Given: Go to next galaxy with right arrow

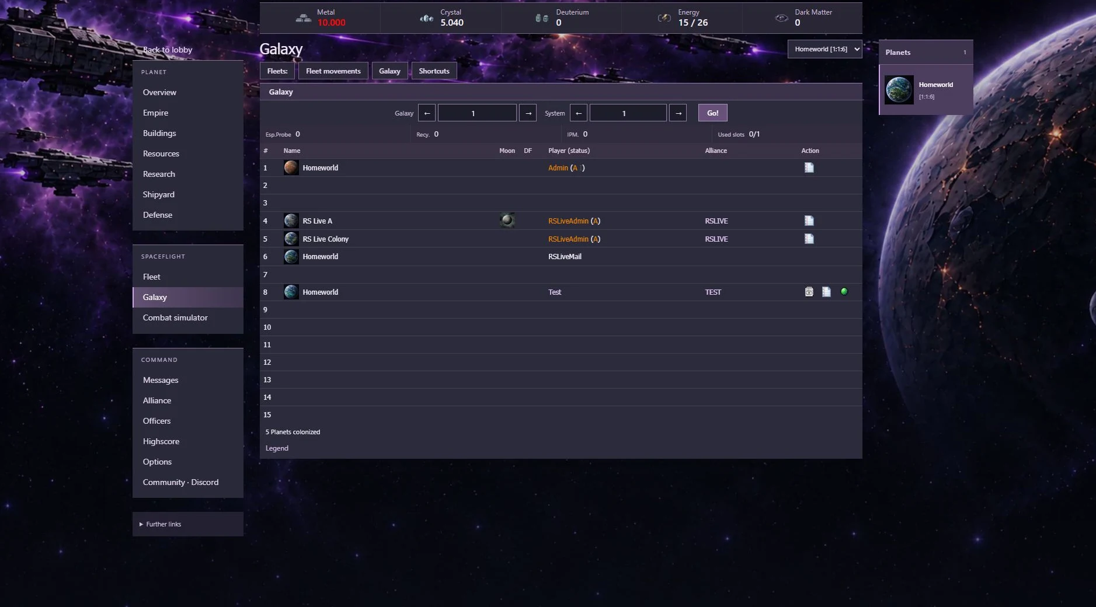Looking at the screenshot, I should tap(528, 113).
